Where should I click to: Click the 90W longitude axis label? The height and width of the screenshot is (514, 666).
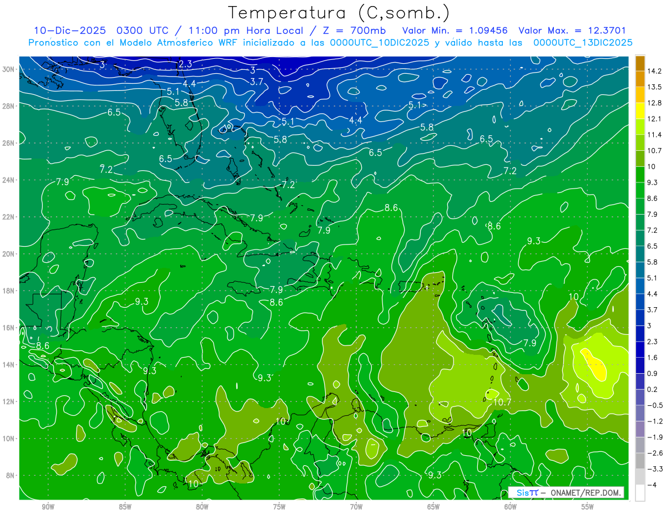pos(48,507)
